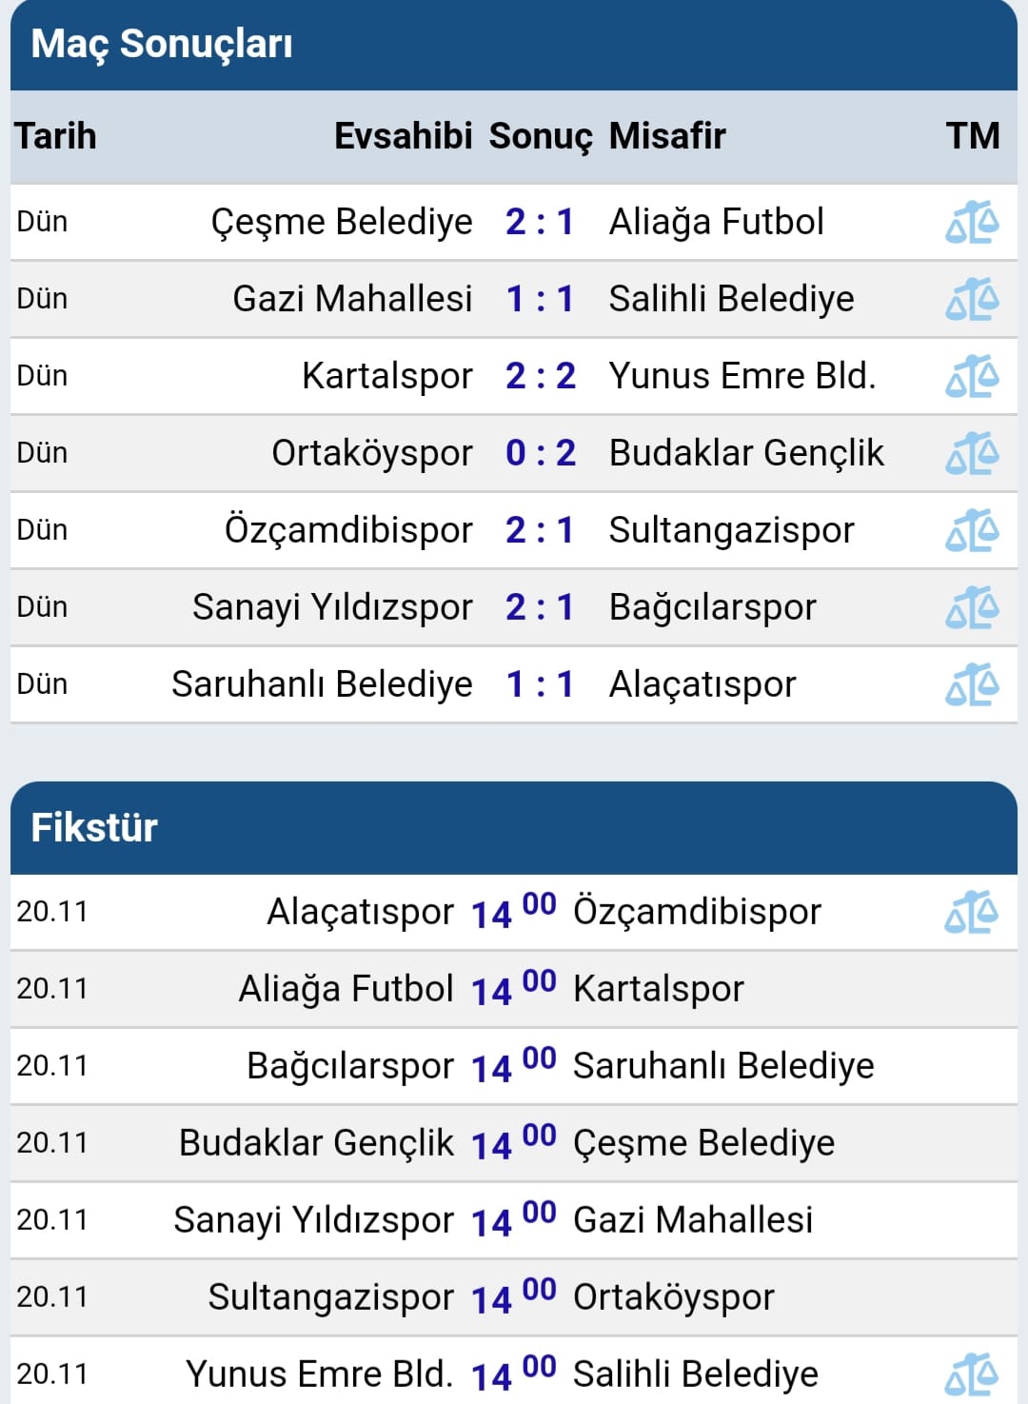1028x1404 pixels.
Task: Open Aliağa Futbol fixture team link
Action: [x=346, y=989]
